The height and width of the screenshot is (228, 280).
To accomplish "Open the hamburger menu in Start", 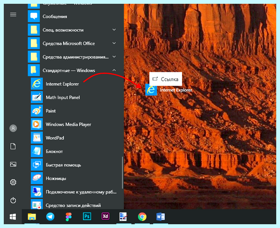I will (x=13, y=14).
